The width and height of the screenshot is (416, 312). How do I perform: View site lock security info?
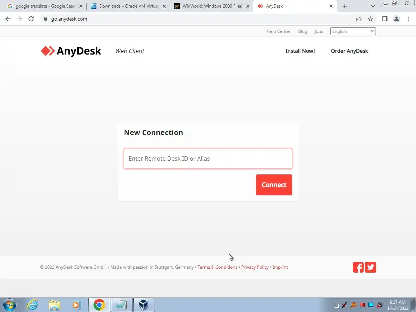45,19
